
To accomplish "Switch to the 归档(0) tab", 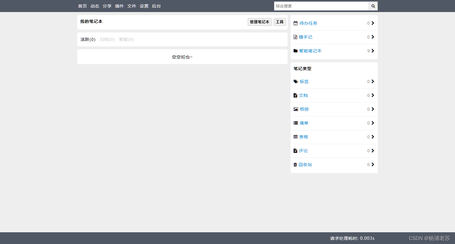I will coord(107,39).
